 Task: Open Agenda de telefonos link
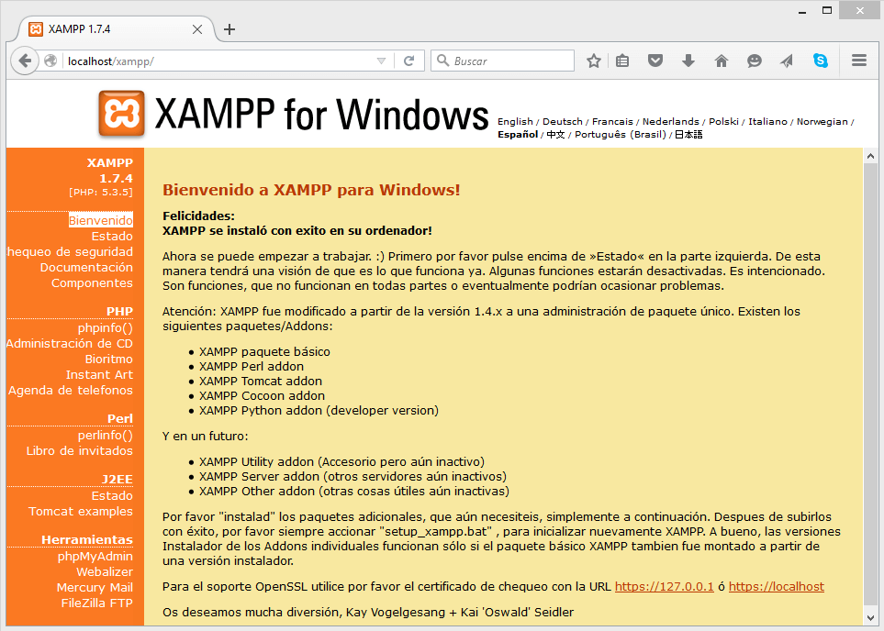(x=71, y=391)
